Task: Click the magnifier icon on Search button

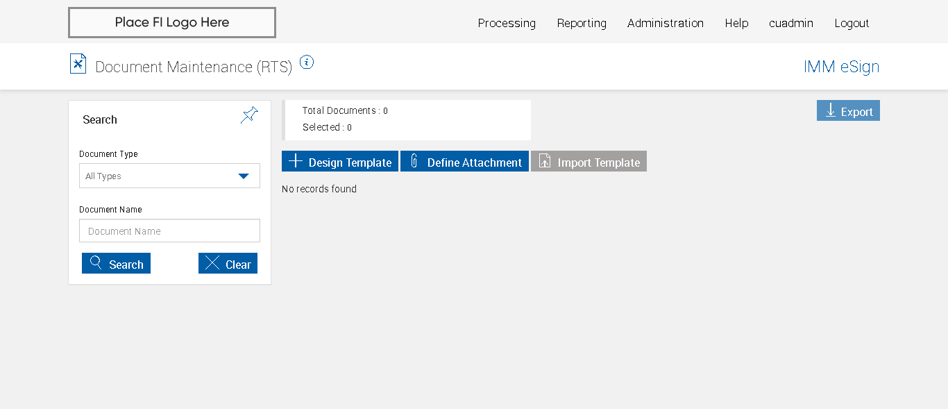Action: pos(96,263)
